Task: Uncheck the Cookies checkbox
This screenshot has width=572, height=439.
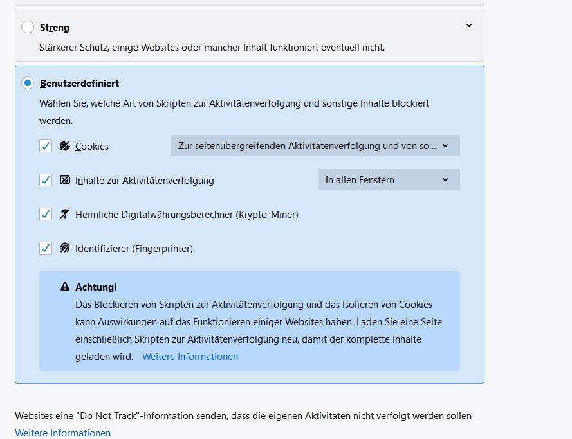Action: click(46, 146)
